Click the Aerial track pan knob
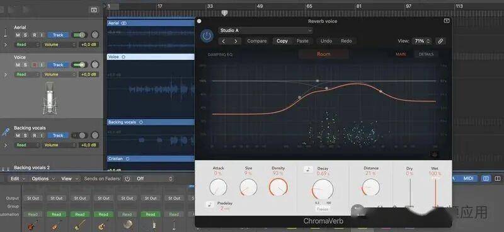This screenshot has width=504, height=232. [95, 35]
